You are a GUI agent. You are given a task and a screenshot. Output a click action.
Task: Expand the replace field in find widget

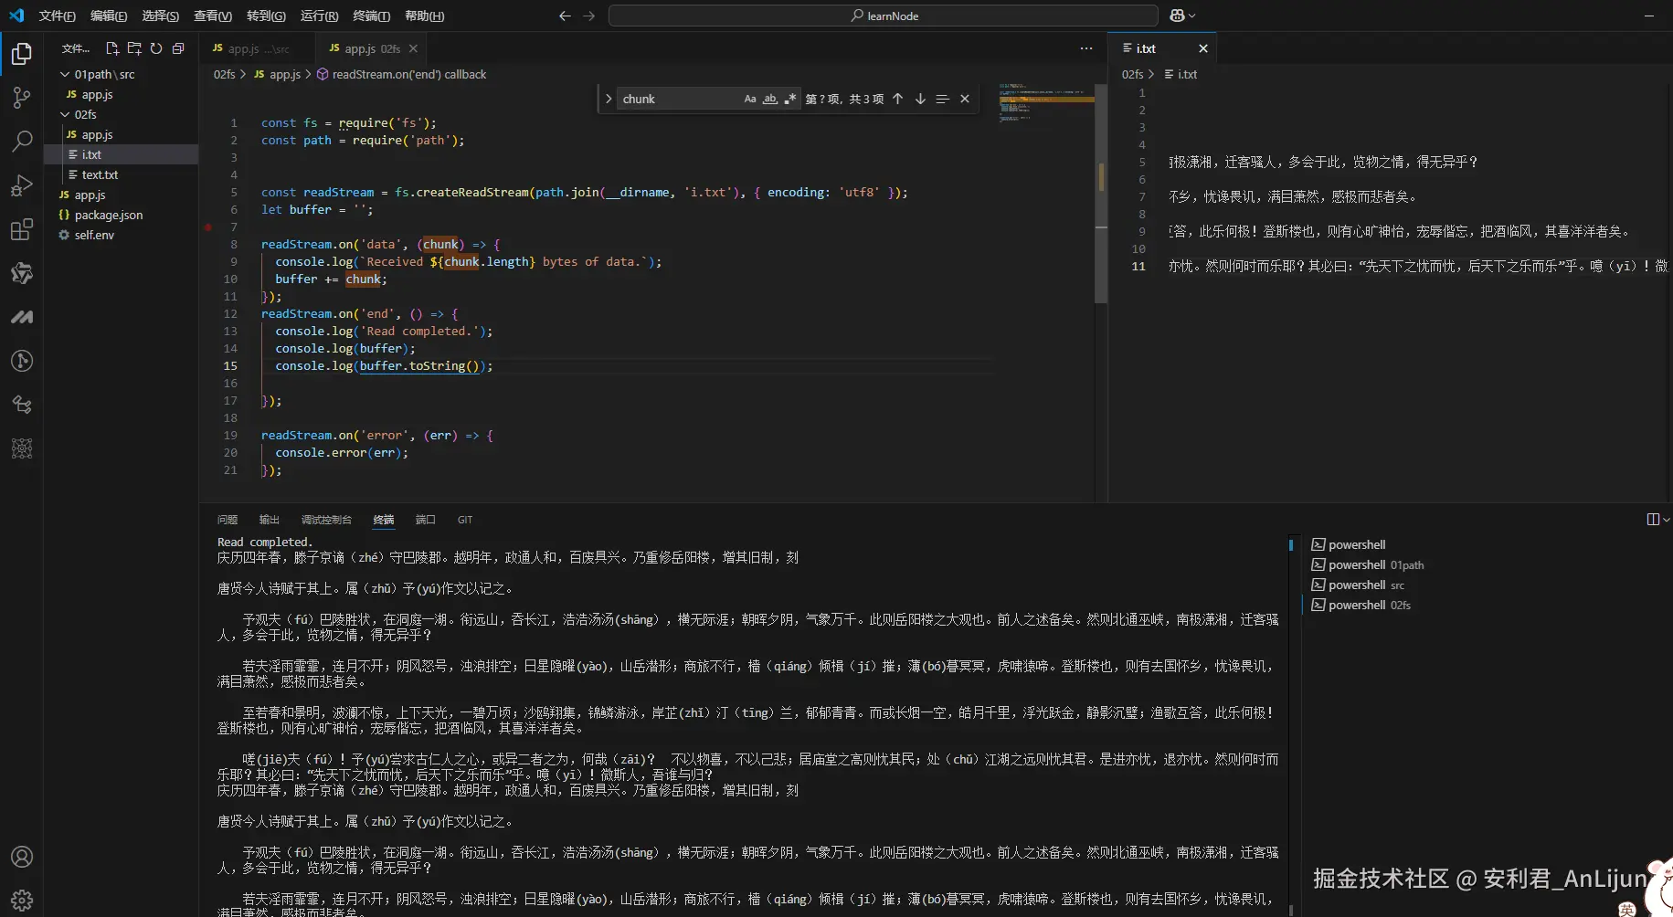609,99
